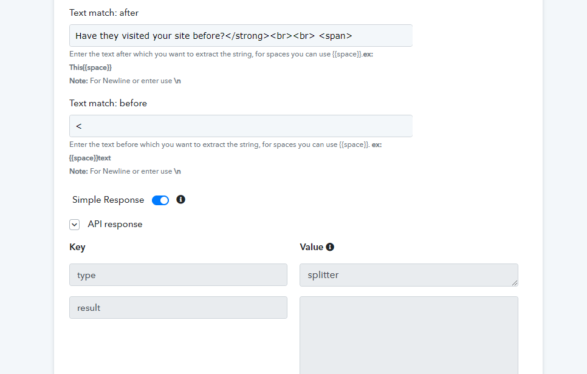Click the info icon next to Value
The width and height of the screenshot is (587, 374).
click(x=330, y=247)
